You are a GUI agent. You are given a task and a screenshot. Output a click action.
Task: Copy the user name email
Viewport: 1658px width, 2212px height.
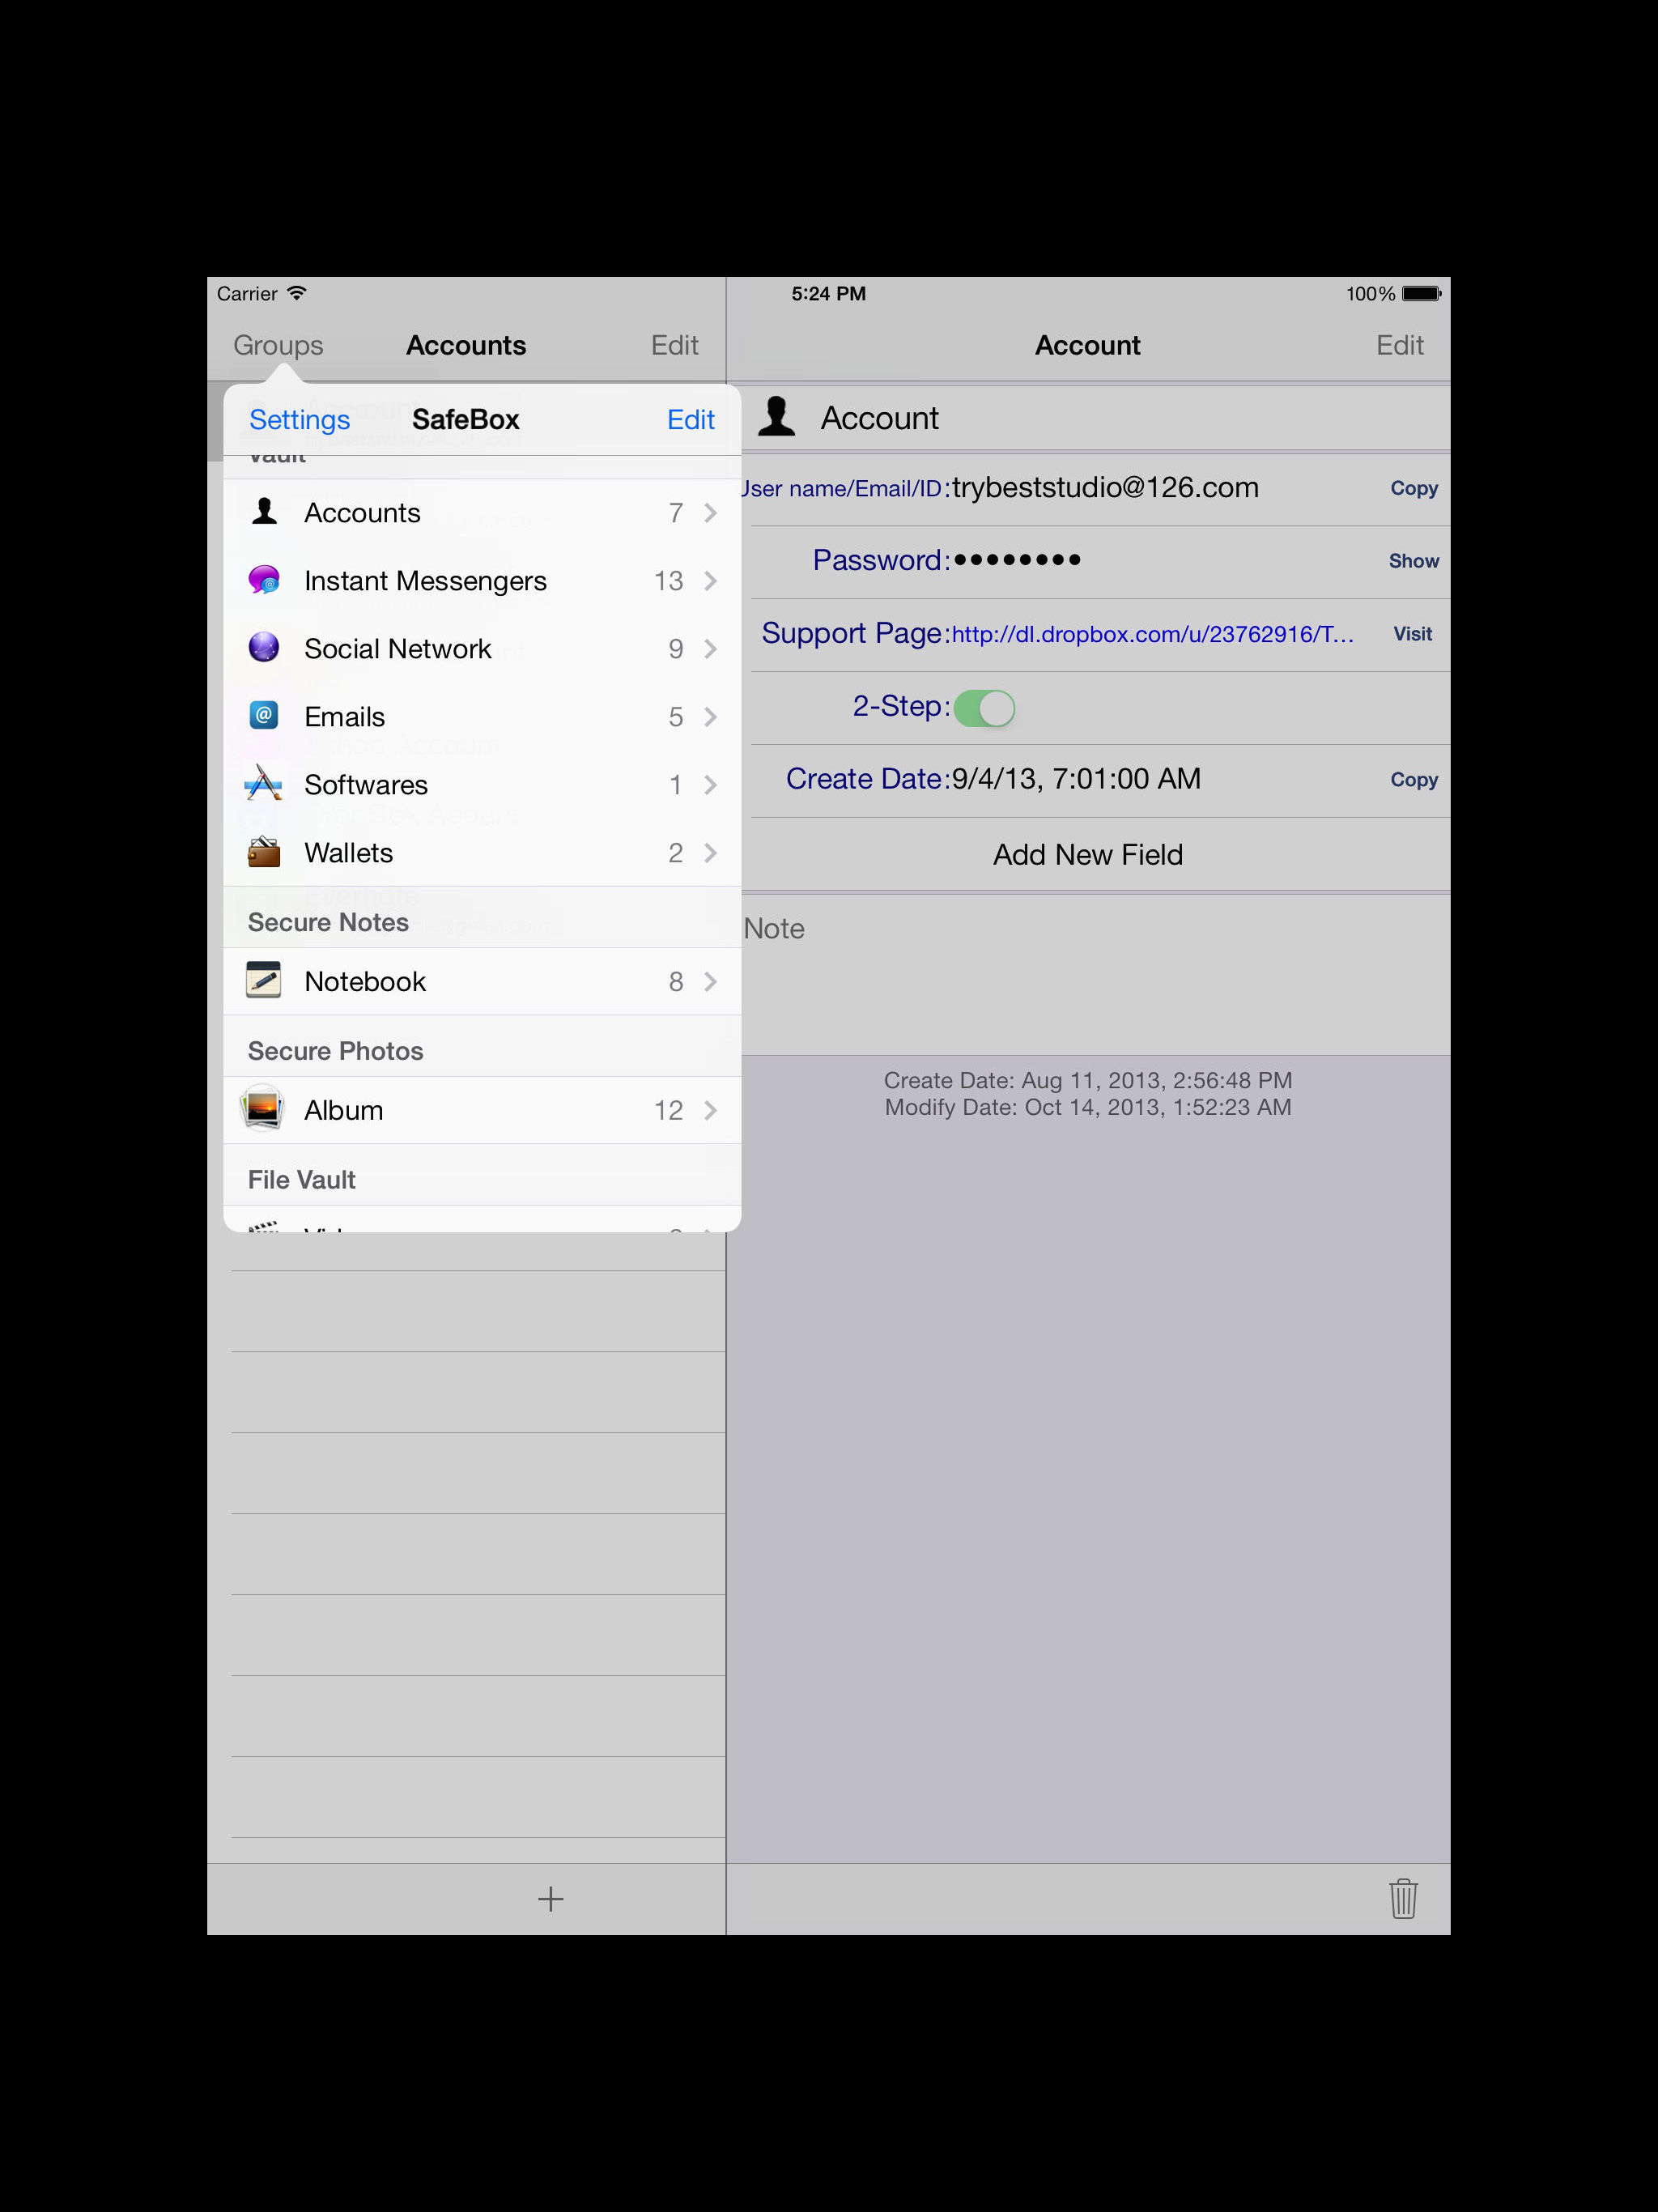pos(1413,488)
